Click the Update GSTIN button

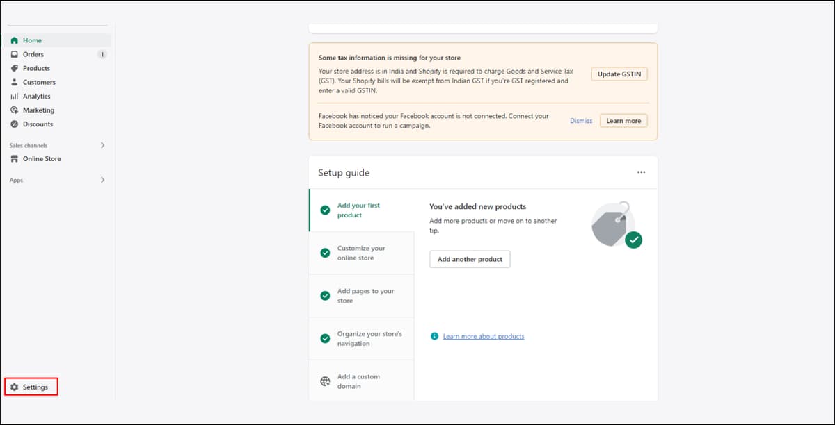click(x=619, y=74)
